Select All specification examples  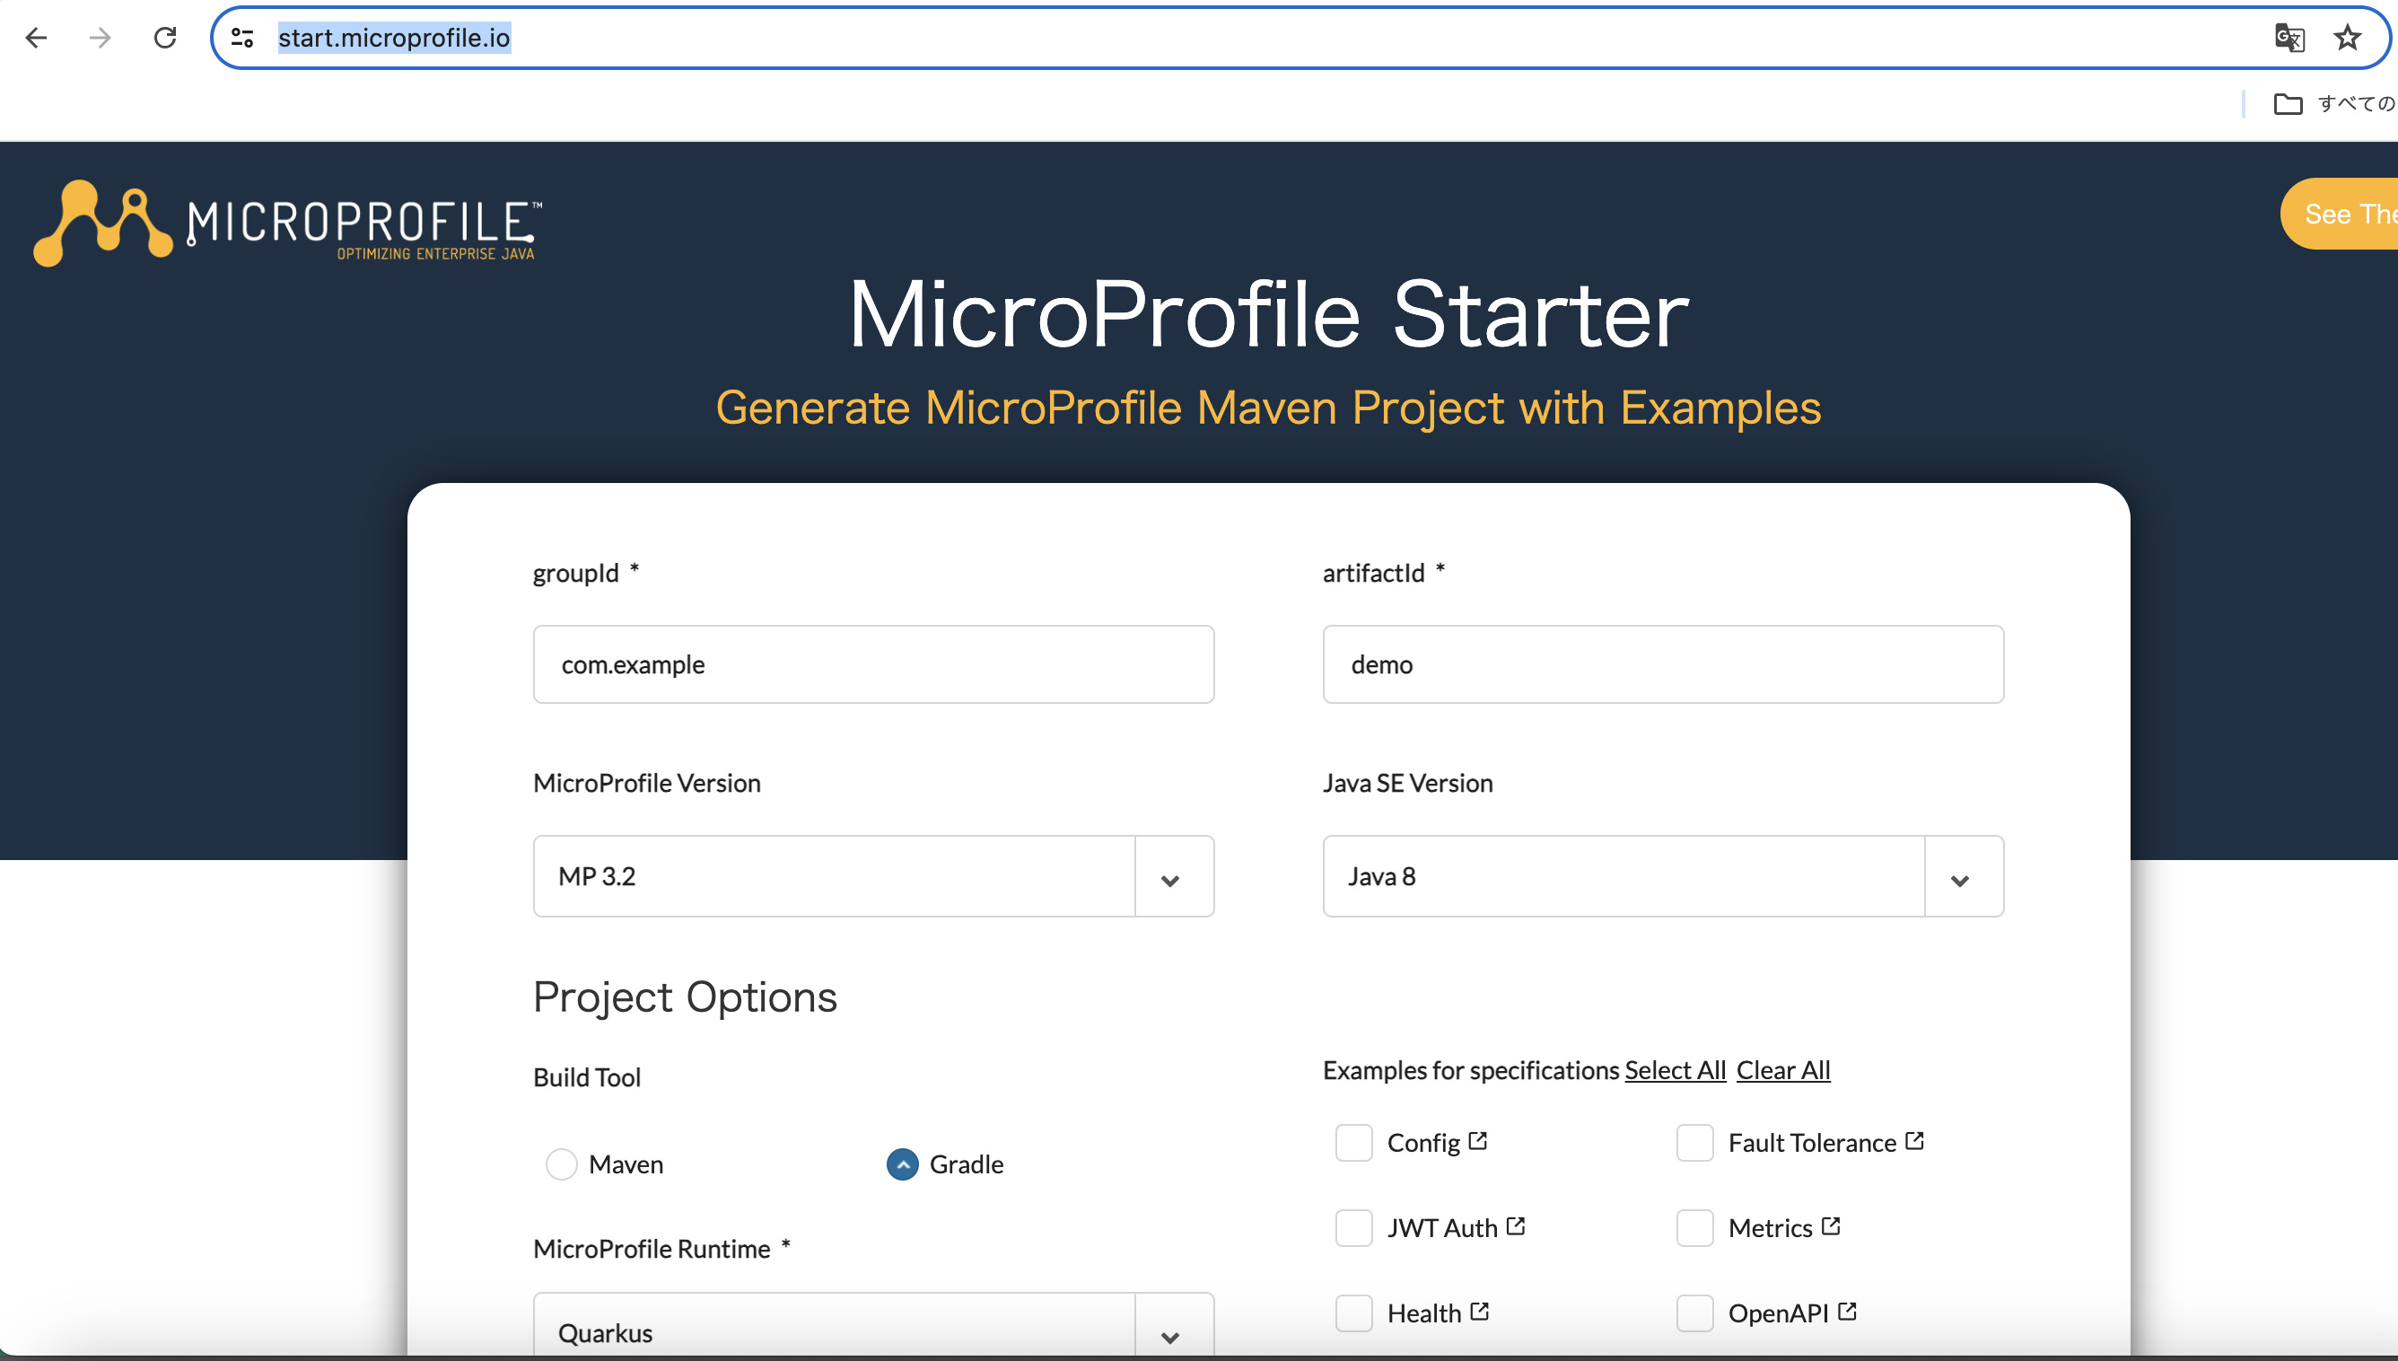(x=1673, y=1070)
